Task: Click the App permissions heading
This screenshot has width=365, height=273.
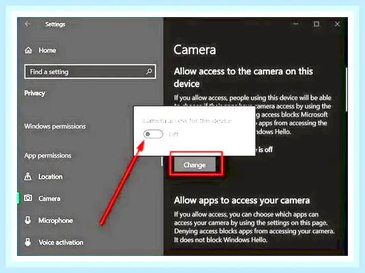Action: tap(48, 155)
